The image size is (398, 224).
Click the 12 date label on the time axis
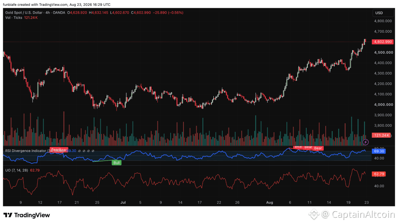click(40, 202)
